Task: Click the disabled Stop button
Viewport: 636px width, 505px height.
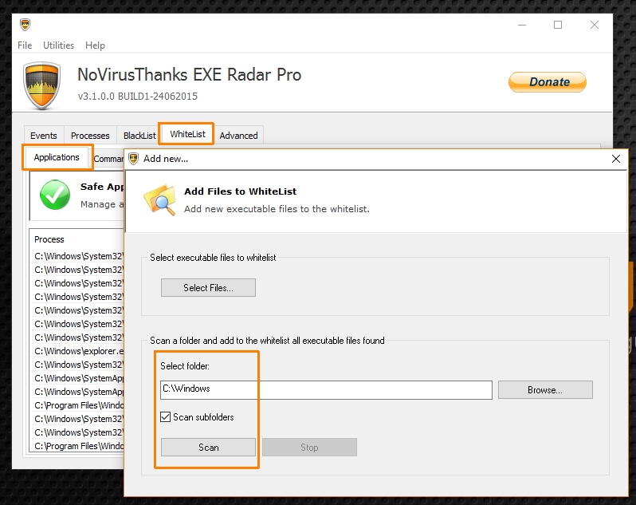Action: click(x=309, y=448)
